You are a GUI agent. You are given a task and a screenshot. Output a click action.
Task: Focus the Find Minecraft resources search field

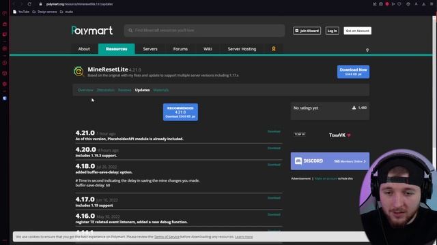coord(204,30)
